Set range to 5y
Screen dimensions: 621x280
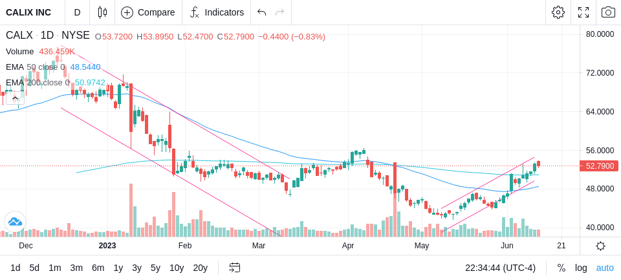point(155,268)
